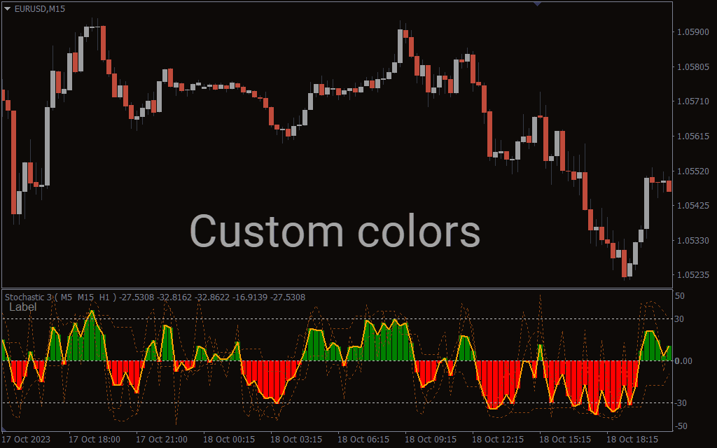Open the dropdown arrow beside EURUSD,M15
Screen dimensions: 717x448
tap(8, 8)
